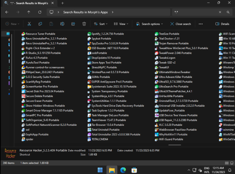Launch Microsoft Edge from taskbar
Image resolution: width=235 pixels, height=174 pixels.
[123, 170]
